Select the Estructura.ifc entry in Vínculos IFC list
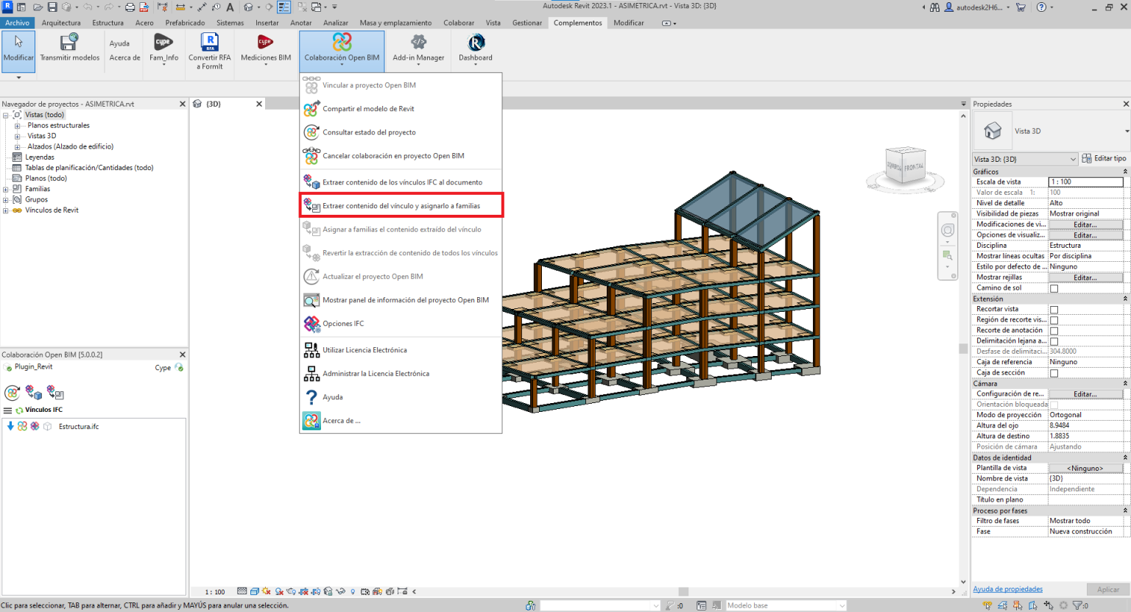 [x=79, y=427]
